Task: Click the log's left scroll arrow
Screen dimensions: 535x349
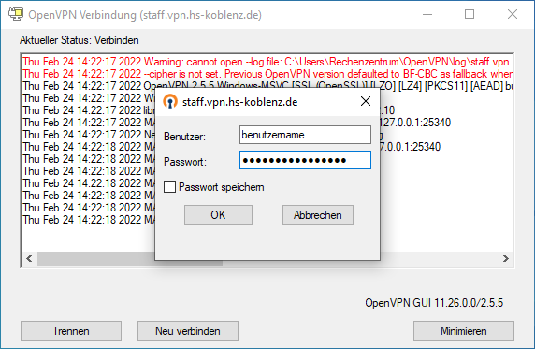Action: point(29,259)
